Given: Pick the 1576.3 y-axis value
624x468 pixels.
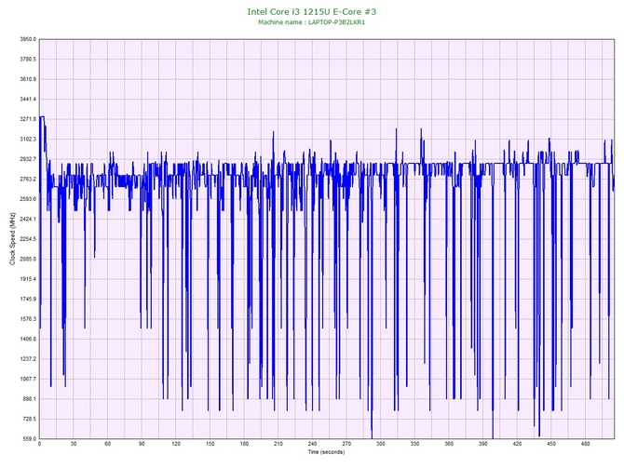Looking at the screenshot, I should coord(28,319).
